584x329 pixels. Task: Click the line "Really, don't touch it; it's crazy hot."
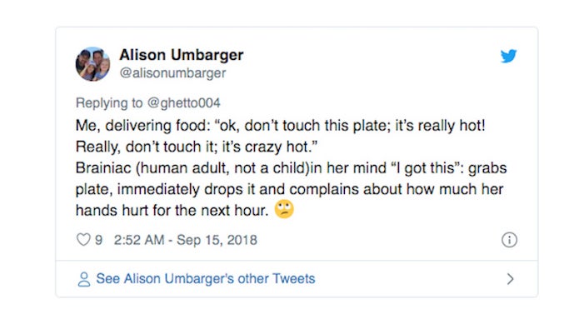pos(197,147)
